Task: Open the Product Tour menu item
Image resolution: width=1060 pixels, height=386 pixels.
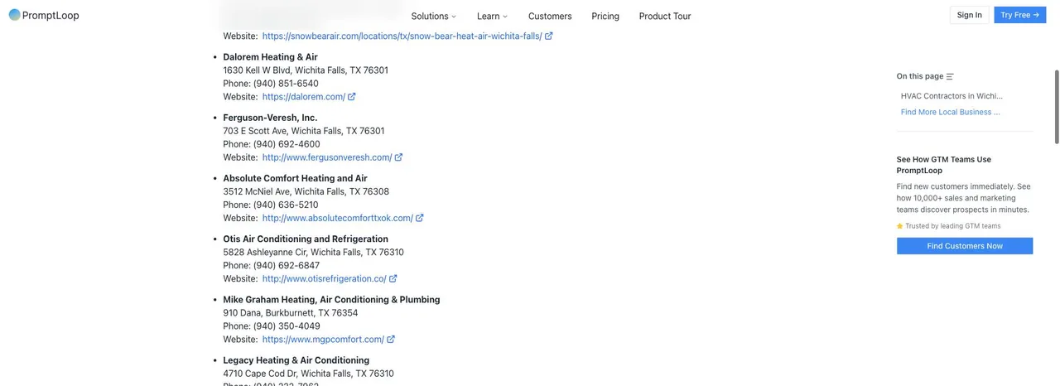Action: click(665, 16)
